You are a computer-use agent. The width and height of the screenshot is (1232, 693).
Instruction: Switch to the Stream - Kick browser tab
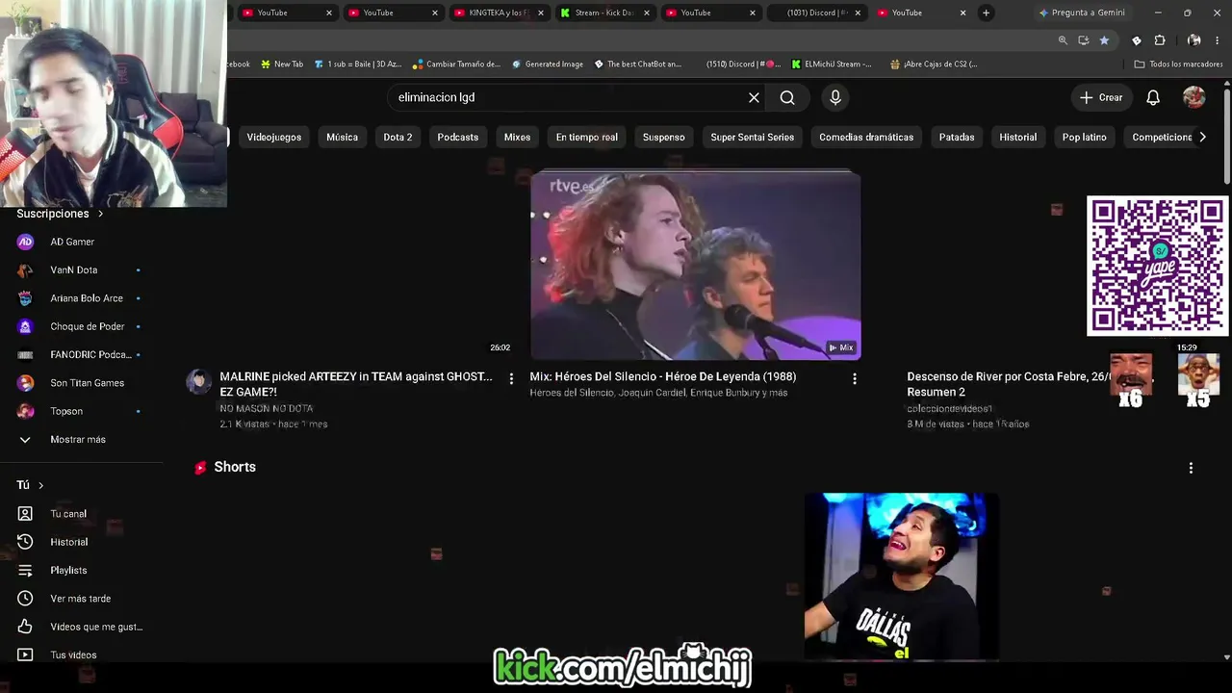click(603, 13)
